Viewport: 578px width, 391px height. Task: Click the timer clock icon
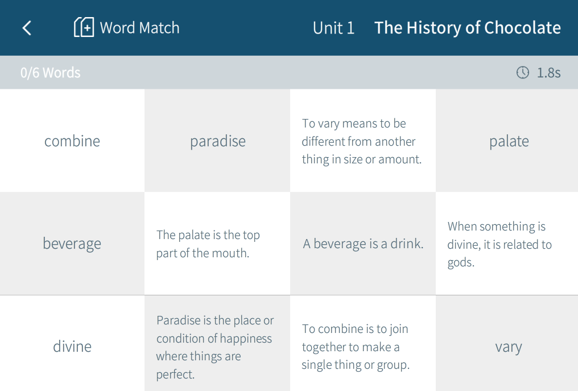tap(522, 72)
